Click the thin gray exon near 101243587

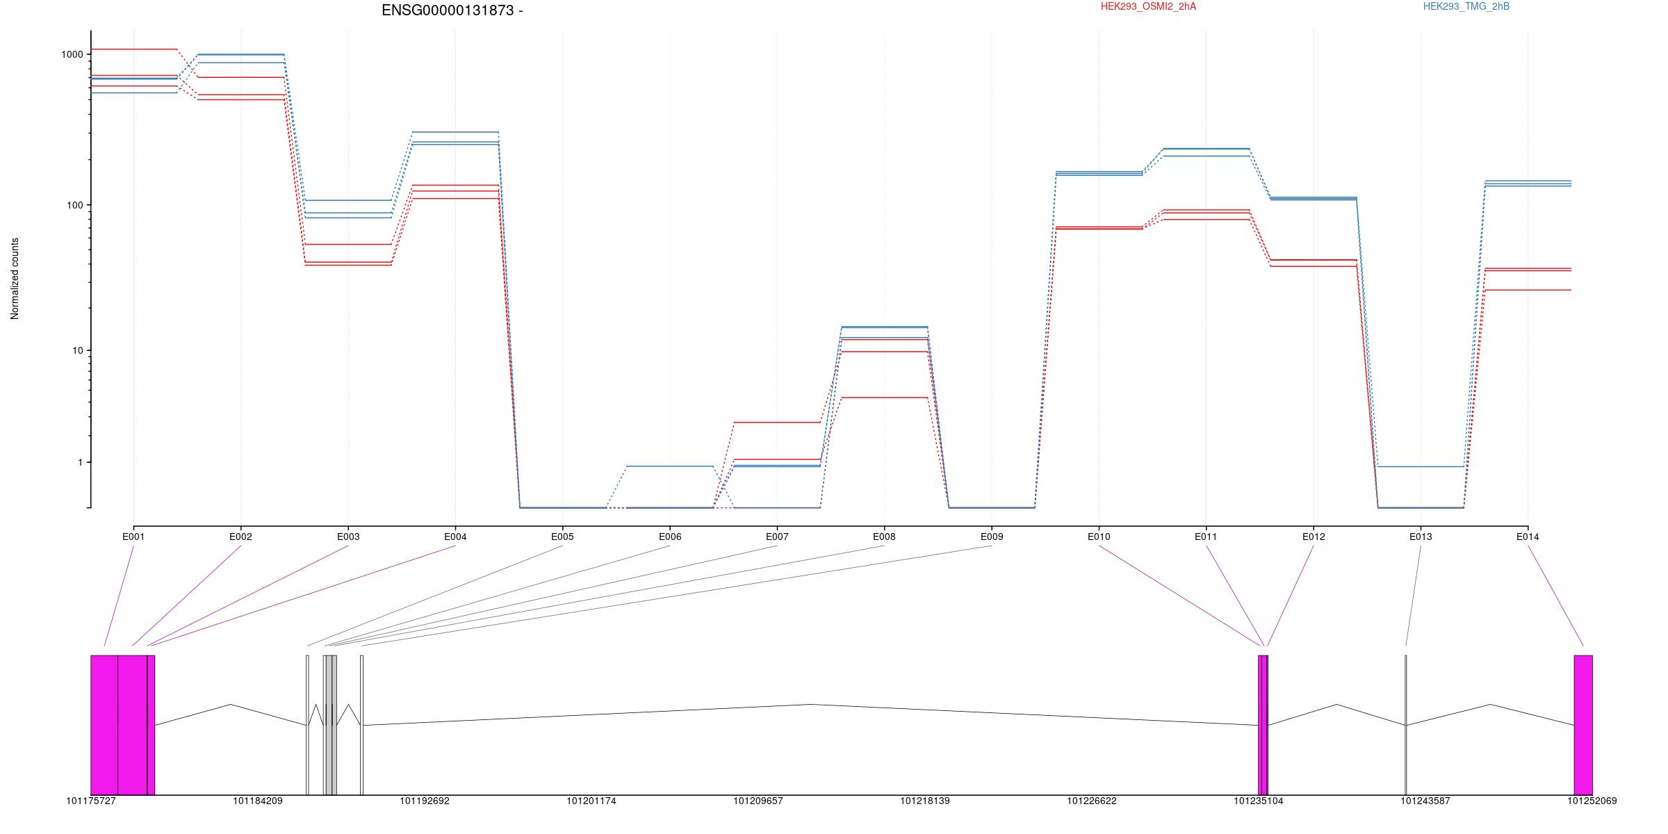(1406, 725)
